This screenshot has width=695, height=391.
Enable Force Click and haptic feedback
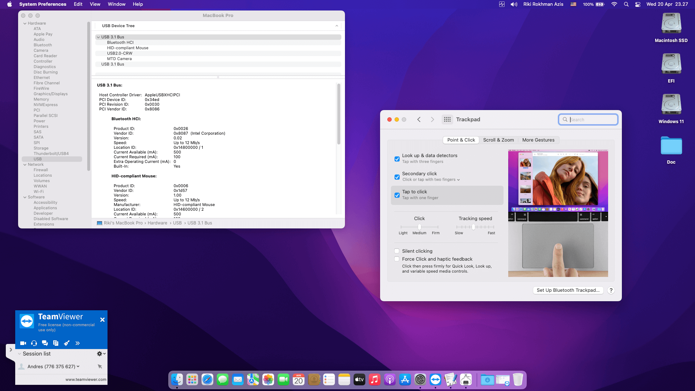(397, 259)
